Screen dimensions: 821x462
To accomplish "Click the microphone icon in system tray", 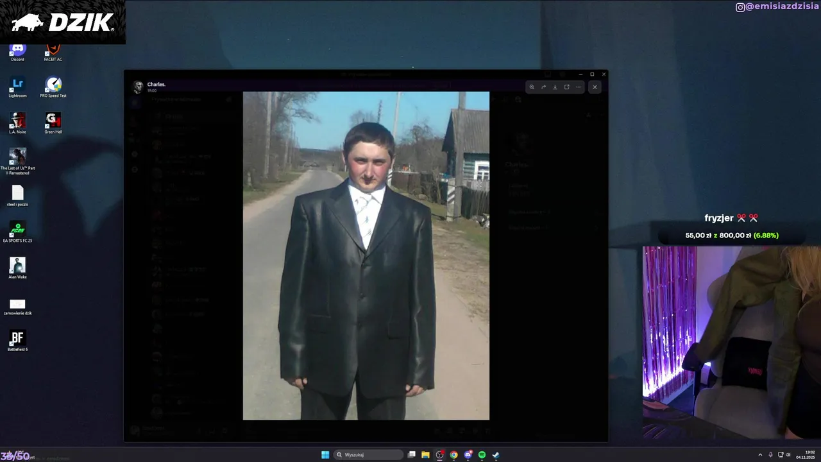I will click(770, 455).
